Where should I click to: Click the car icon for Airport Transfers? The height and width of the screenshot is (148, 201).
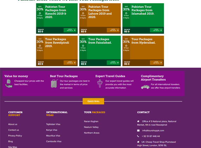[x=145, y=87]
